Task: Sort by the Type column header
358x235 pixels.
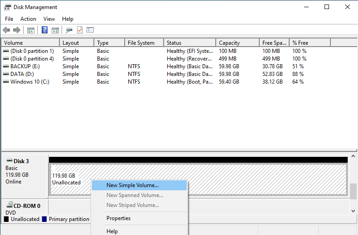Action: point(110,43)
